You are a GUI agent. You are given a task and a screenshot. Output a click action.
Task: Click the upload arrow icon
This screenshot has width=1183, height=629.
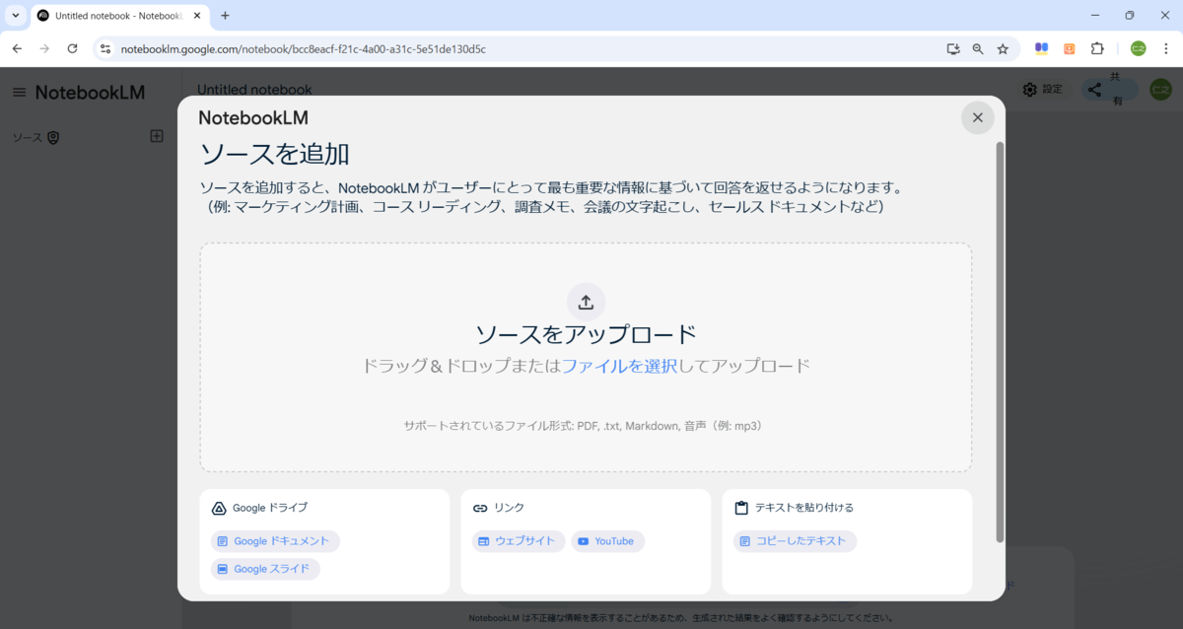586,302
